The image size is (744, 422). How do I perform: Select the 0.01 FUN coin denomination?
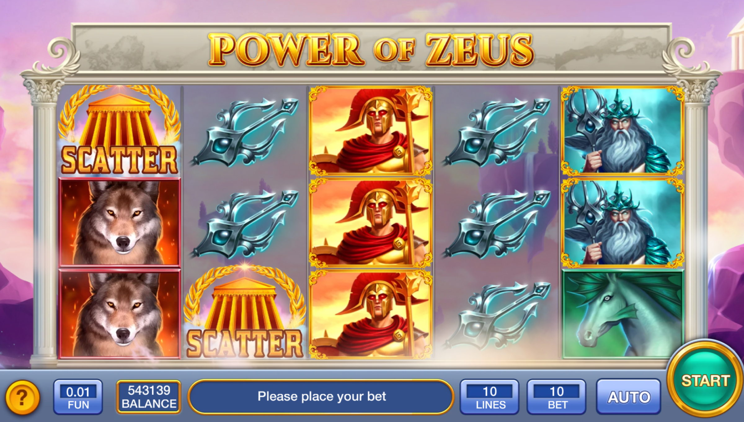pos(78,397)
